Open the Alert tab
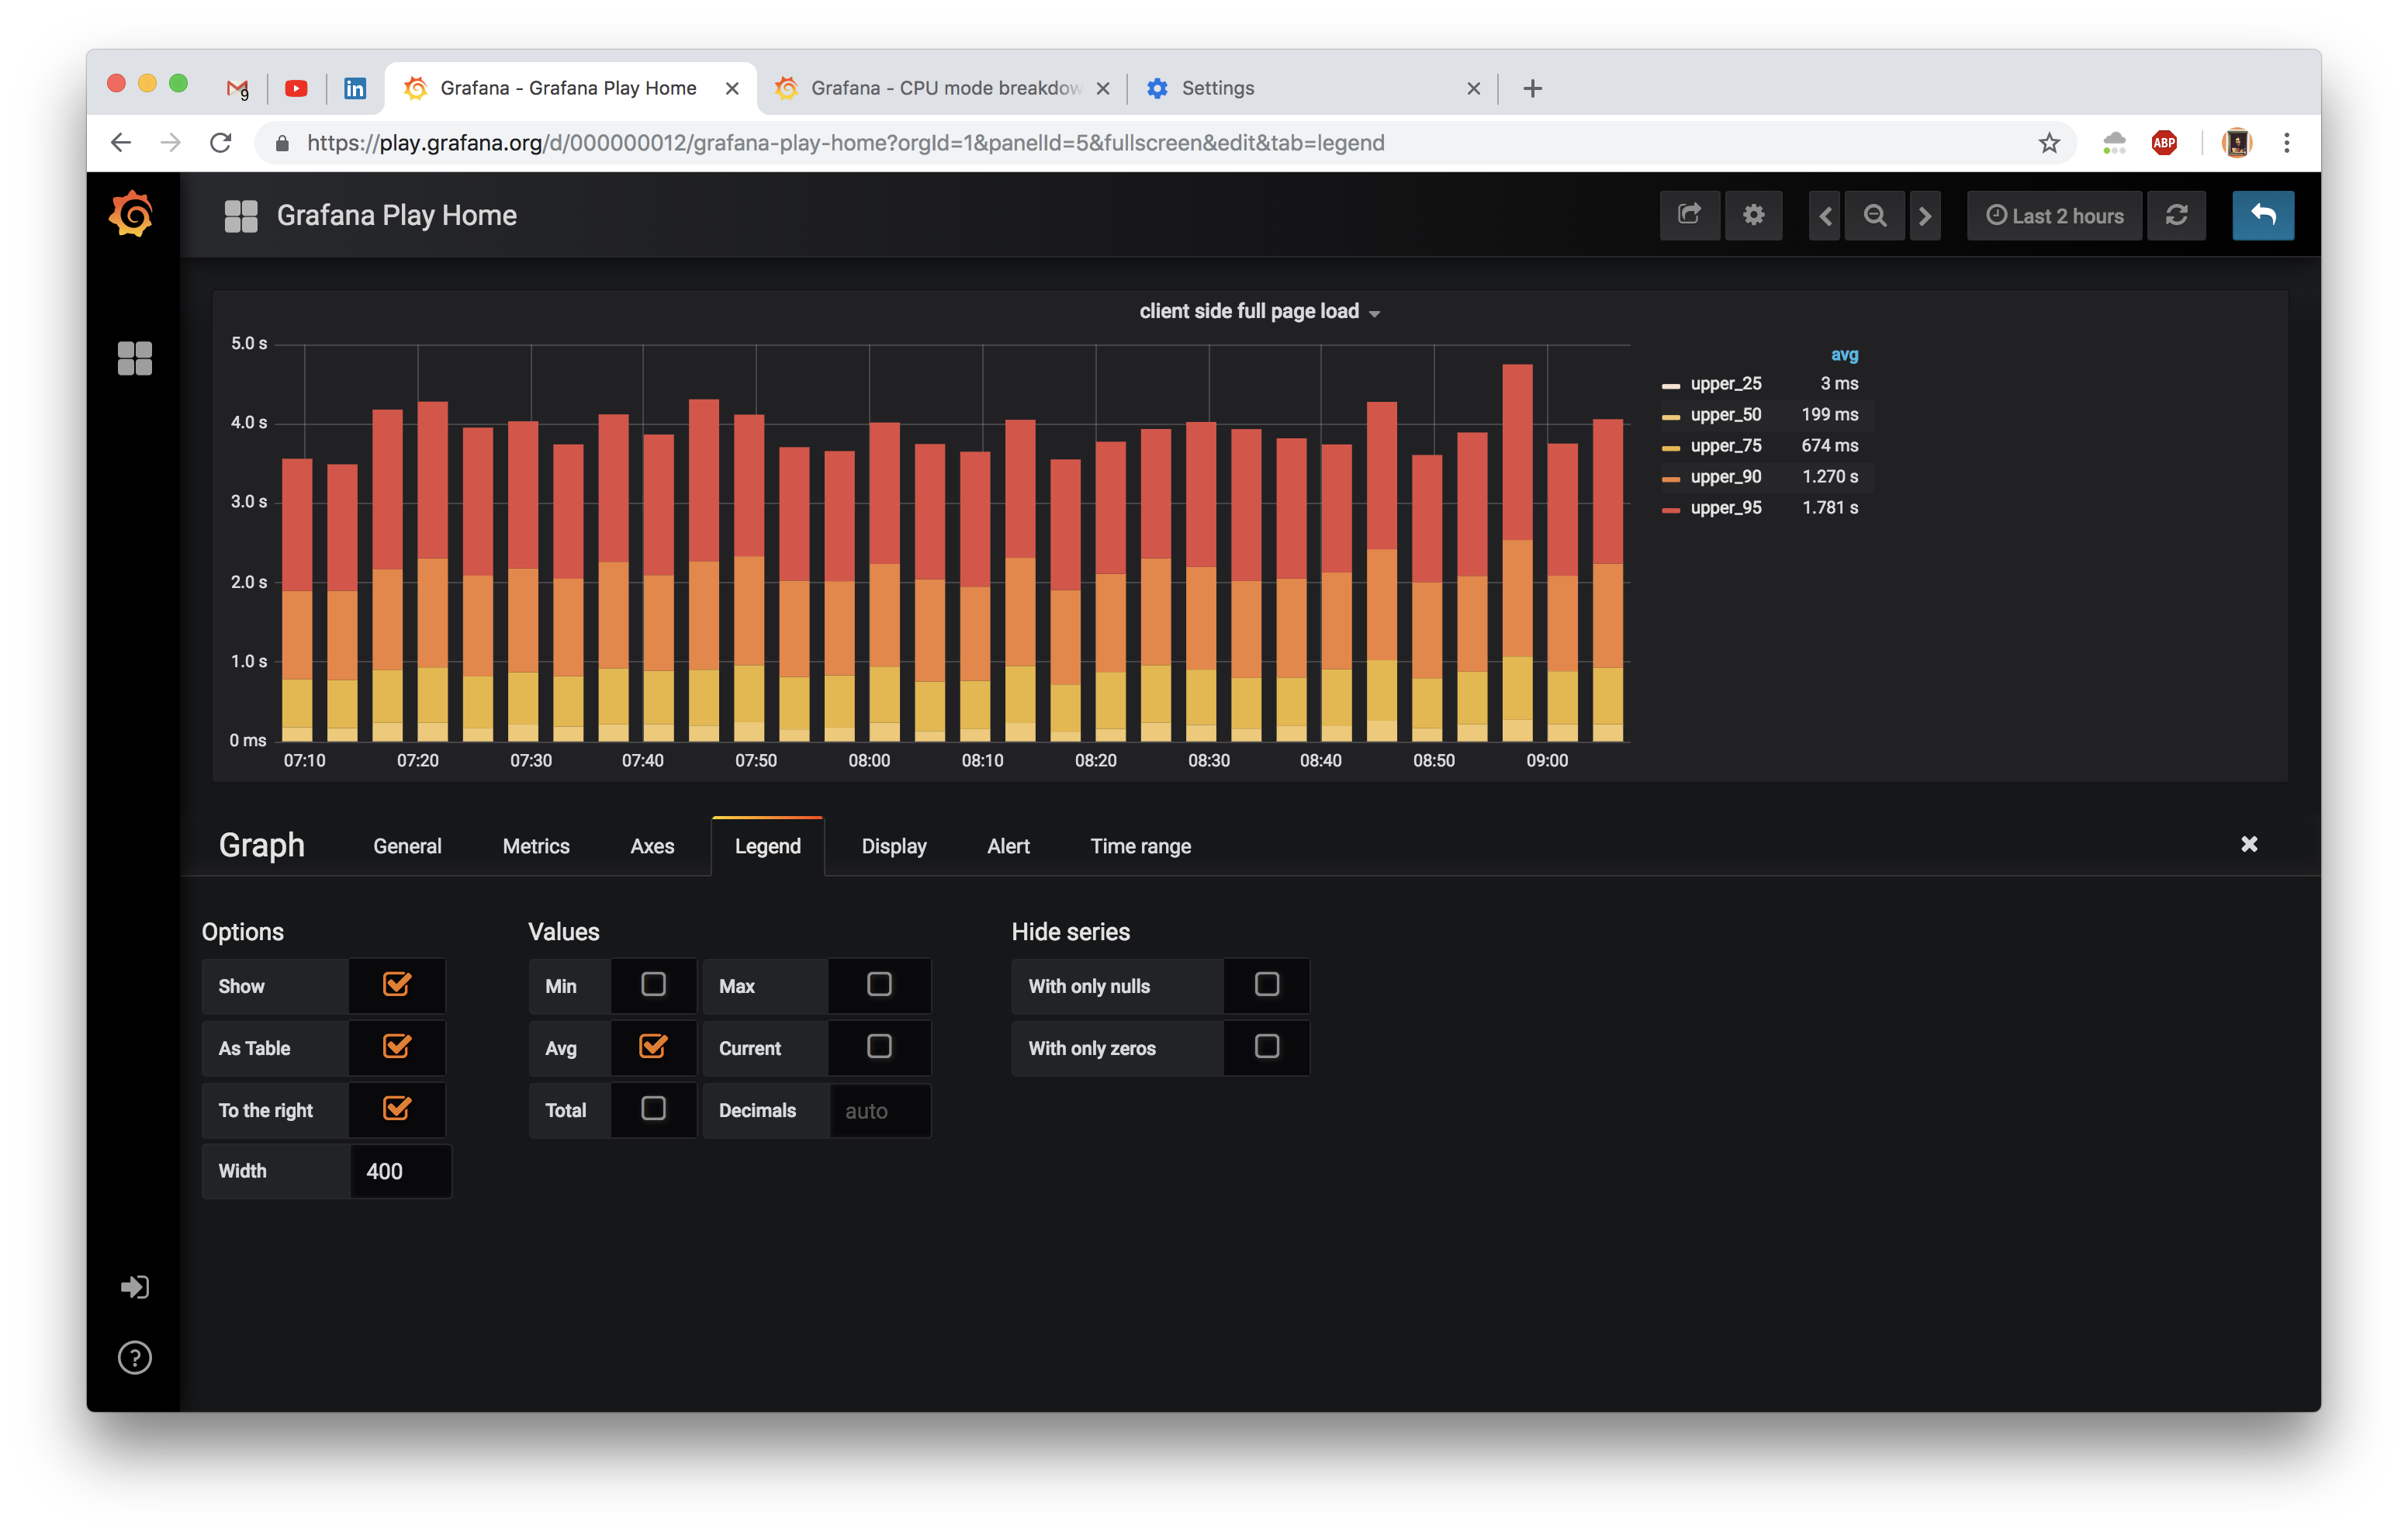This screenshot has width=2408, height=1536. click(x=1007, y=845)
